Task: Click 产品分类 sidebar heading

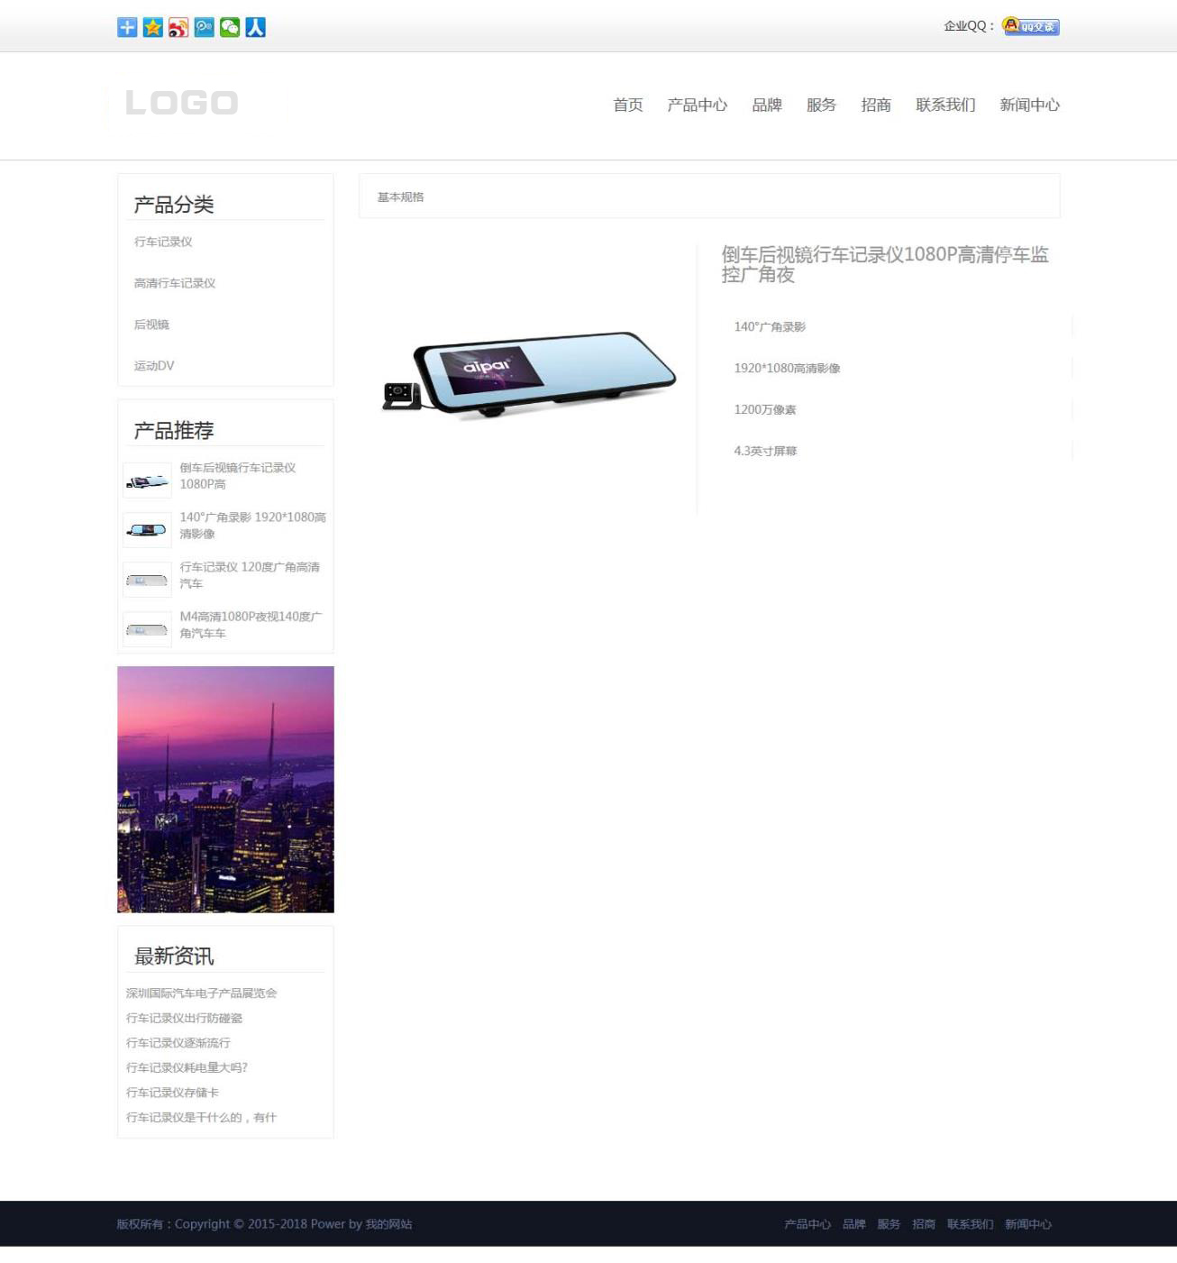Action: click(174, 205)
